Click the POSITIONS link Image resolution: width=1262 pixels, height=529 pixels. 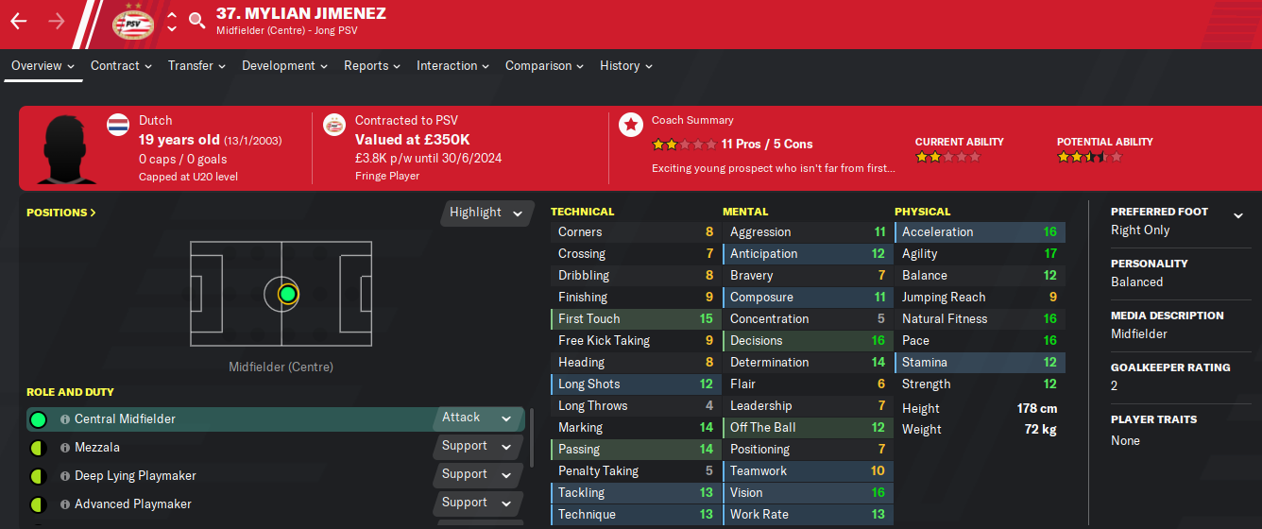(61, 213)
